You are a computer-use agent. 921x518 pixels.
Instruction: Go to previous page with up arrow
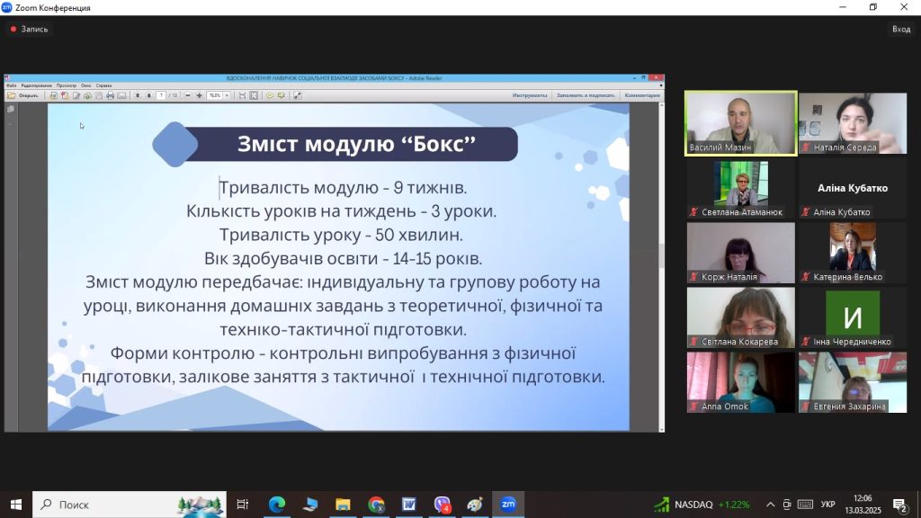pos(138,95)
